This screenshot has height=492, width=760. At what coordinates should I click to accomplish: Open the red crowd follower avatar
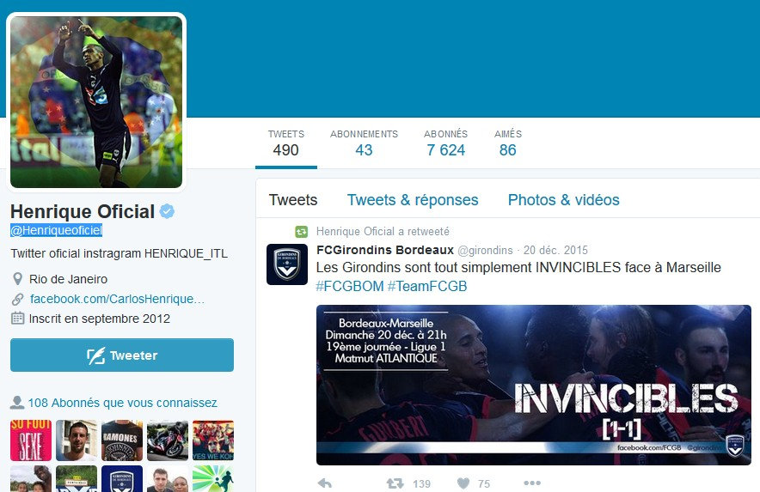click(x=213, y=440)
